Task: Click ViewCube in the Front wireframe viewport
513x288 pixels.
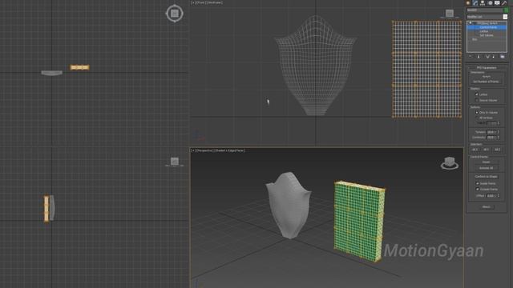Action: 450,14
